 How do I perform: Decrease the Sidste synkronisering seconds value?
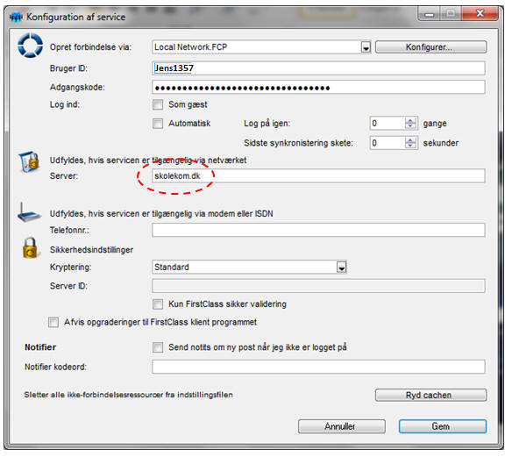click(x=410, y=146)
